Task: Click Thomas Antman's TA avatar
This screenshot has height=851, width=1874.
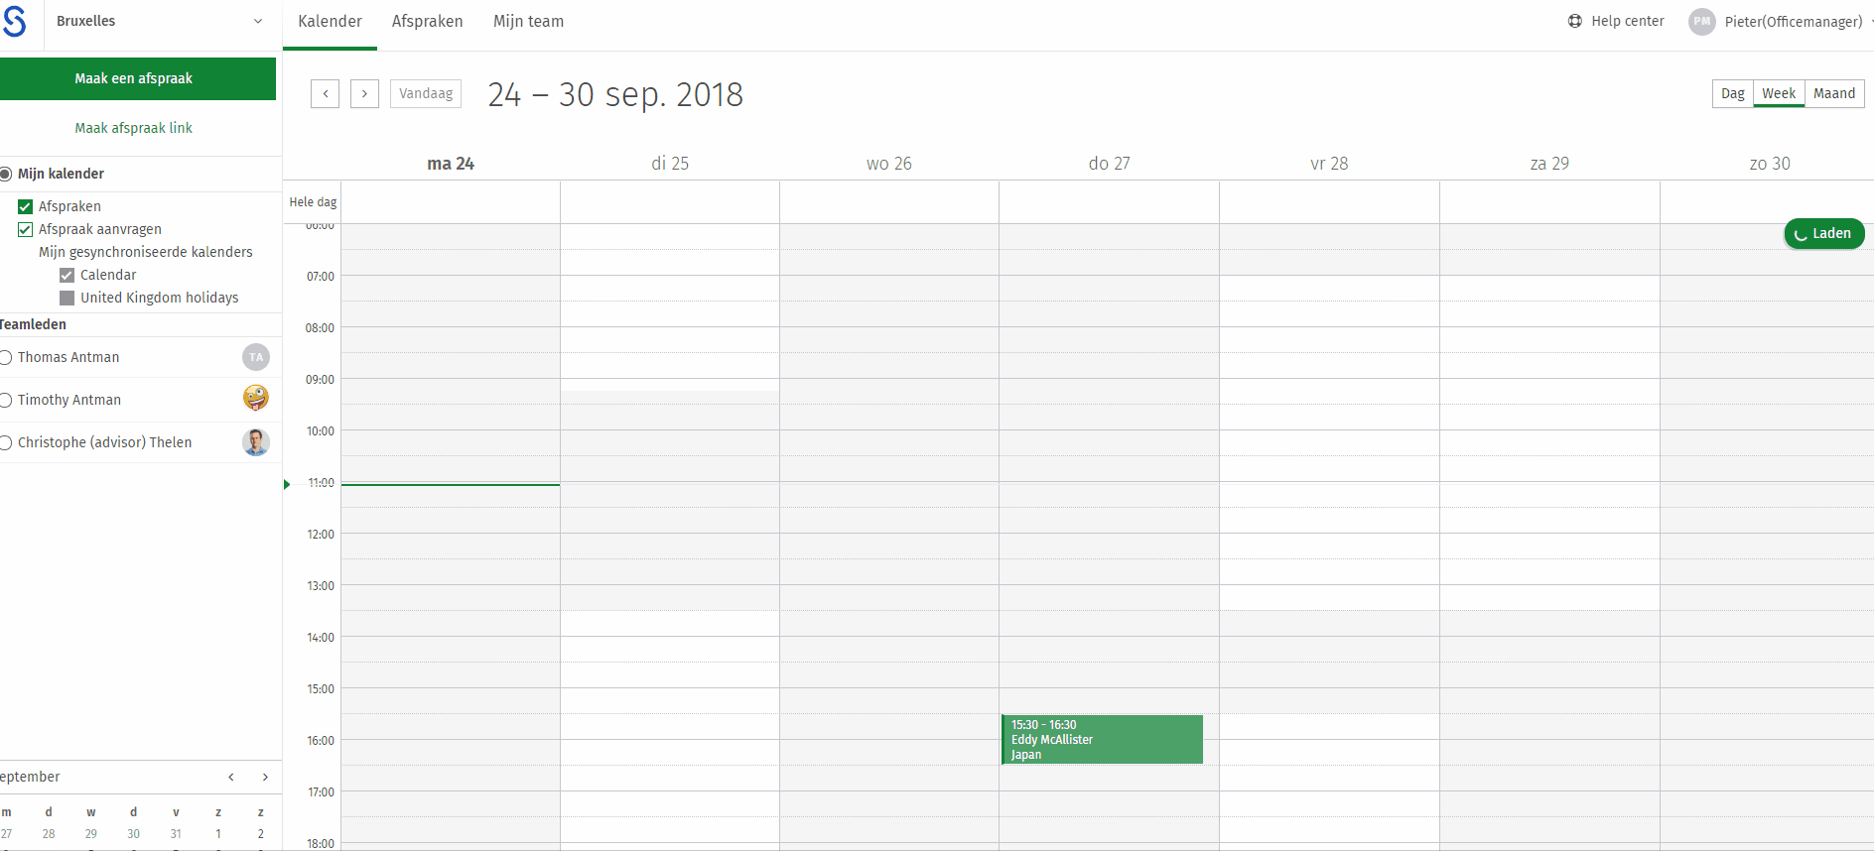Action: (256, 357)
